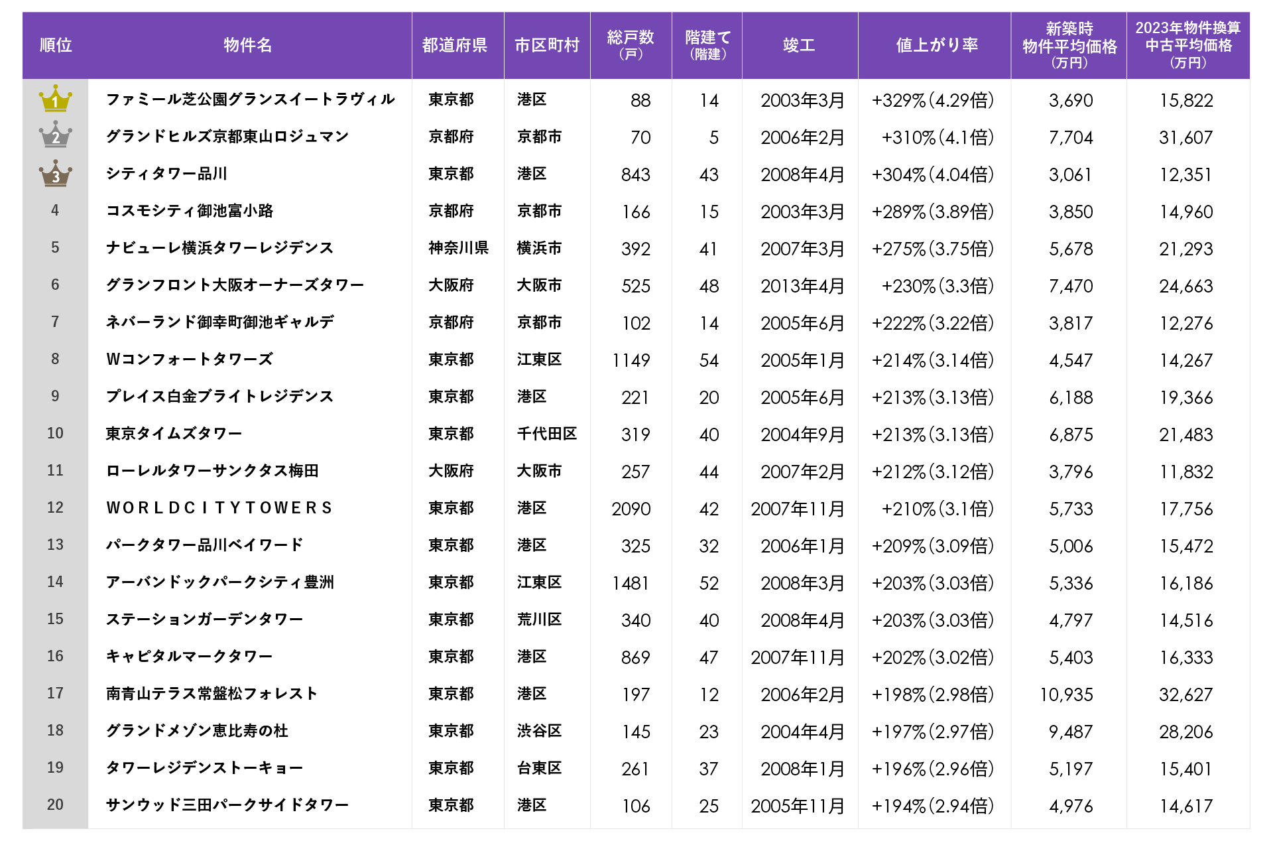This screenshot has height=849, width=1273.
Task: Select ステーションガーデンタワー property name
Action: (204, 620)
